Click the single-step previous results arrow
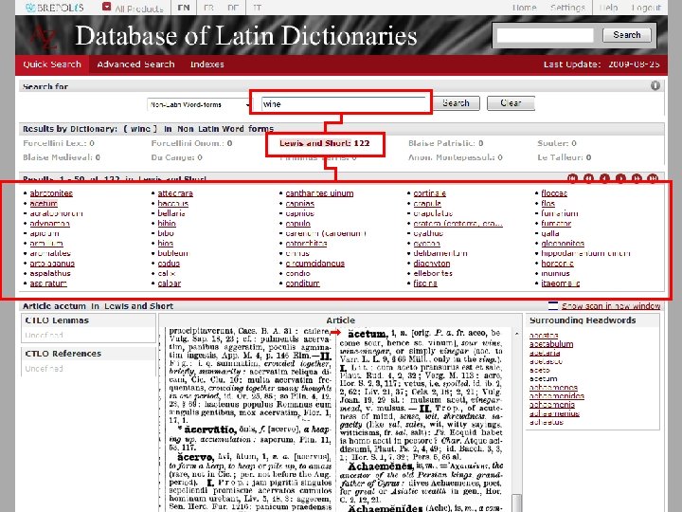 click(x=604, y=178)
